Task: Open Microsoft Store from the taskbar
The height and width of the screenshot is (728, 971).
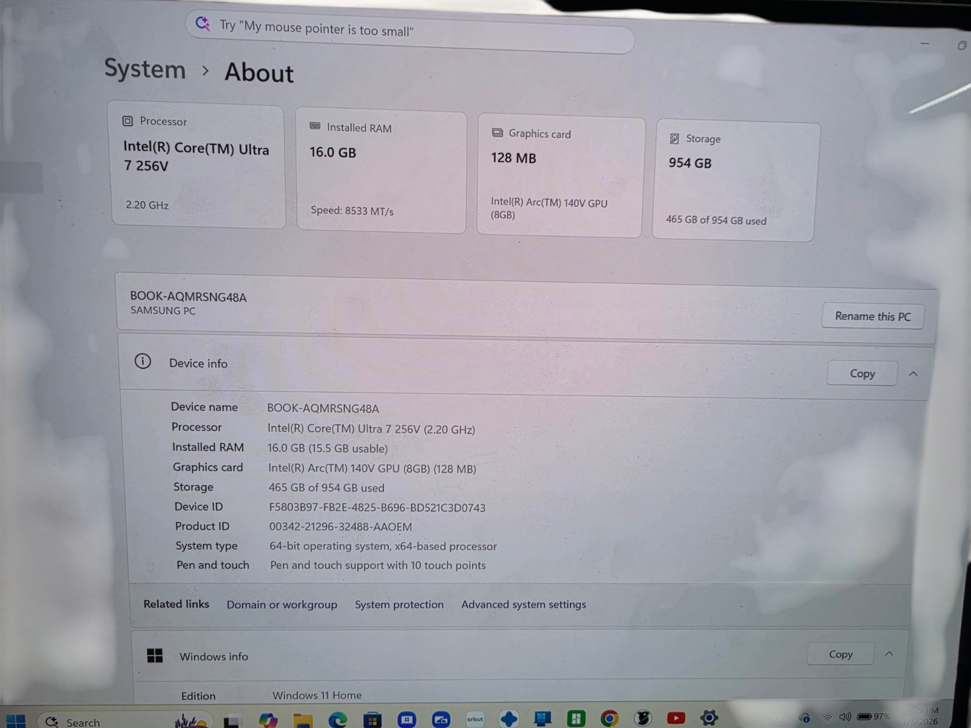Action: coord(372,720)
